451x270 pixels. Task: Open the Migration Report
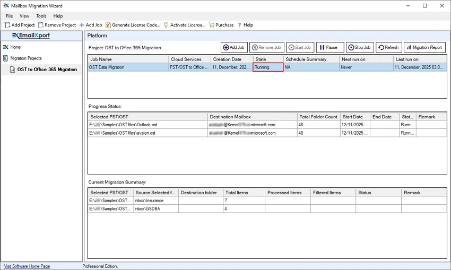pos(425,47)
